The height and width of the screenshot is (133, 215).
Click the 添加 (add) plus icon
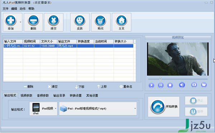click(11, 20)
